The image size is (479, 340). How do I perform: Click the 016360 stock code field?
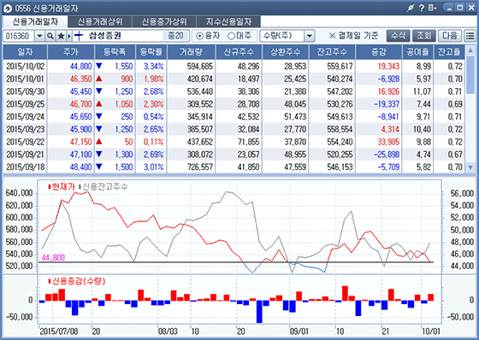click(x=19, y=36)
